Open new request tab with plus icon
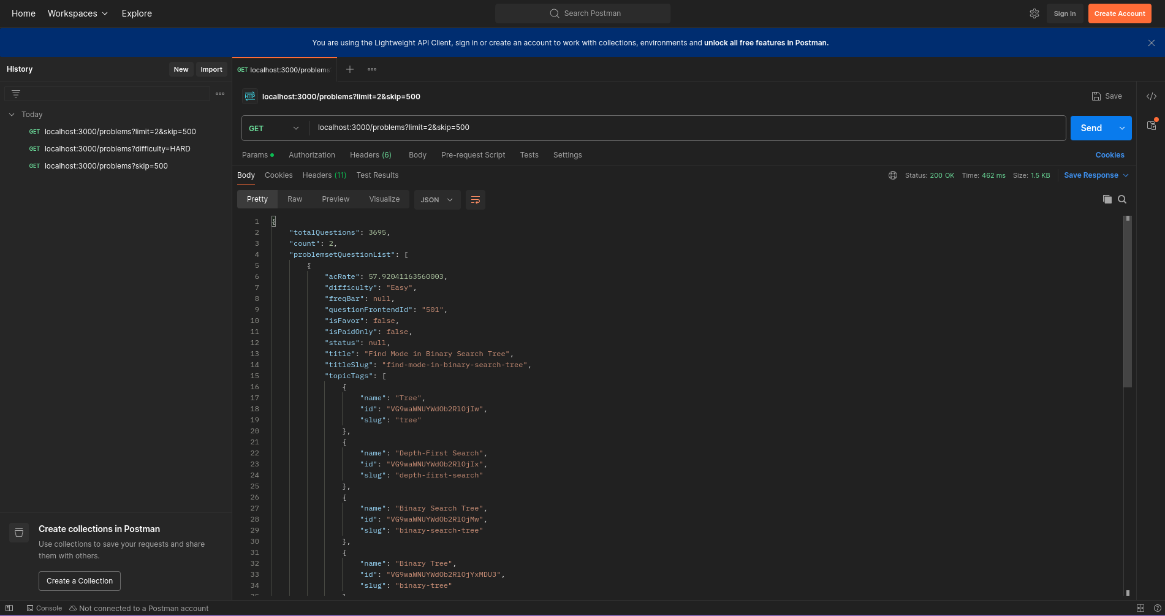 [350, 69]
